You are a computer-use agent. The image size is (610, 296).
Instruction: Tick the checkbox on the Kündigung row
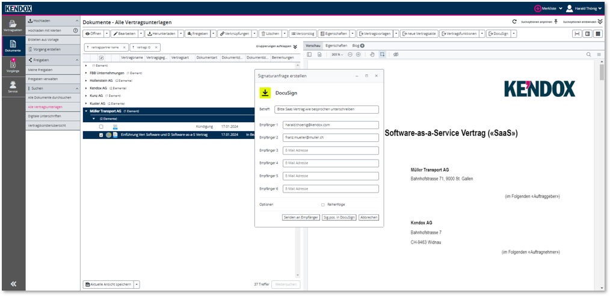click(x=101, y=126)
